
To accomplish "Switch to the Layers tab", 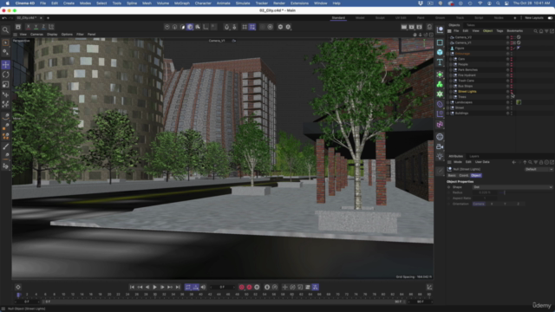I will [x=474, y=156].
